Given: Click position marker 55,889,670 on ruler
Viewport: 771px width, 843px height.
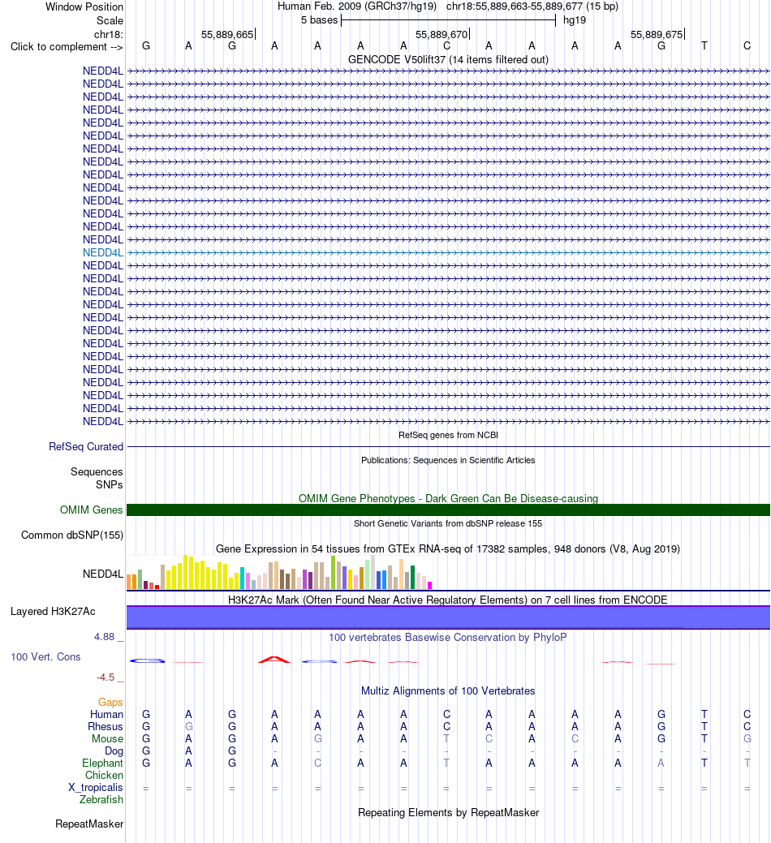Looking at the screenshot, I should pos(442,35).
